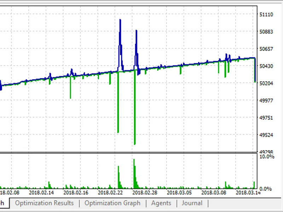Click the 2018.03.08 date label

coord(214,193)
